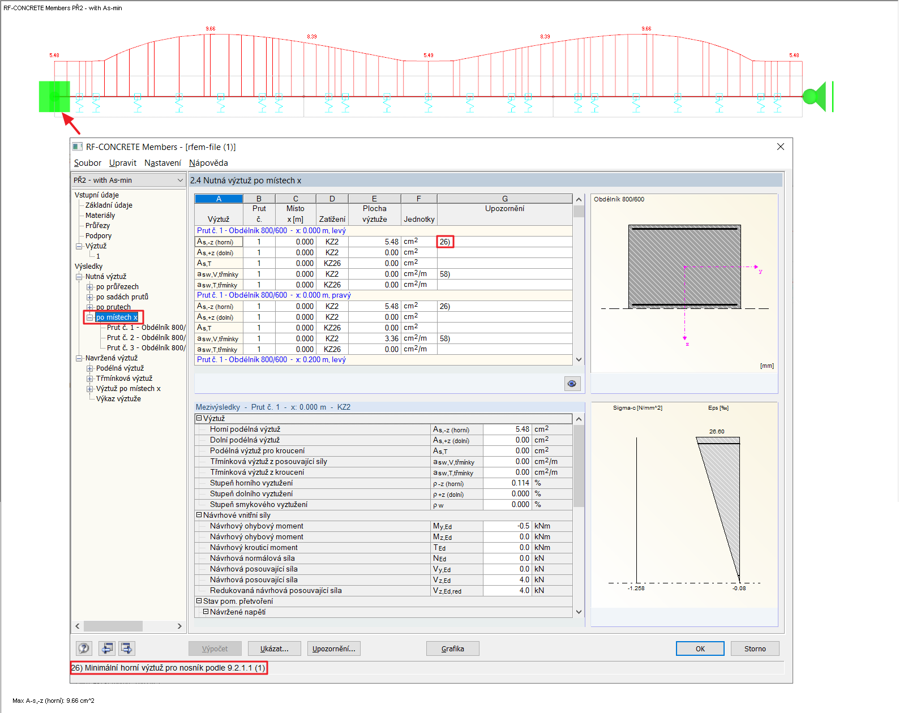Expand the Podélná výztuž tree node
The height and width of the screenshot is (713, 899).
coord(89,368)
